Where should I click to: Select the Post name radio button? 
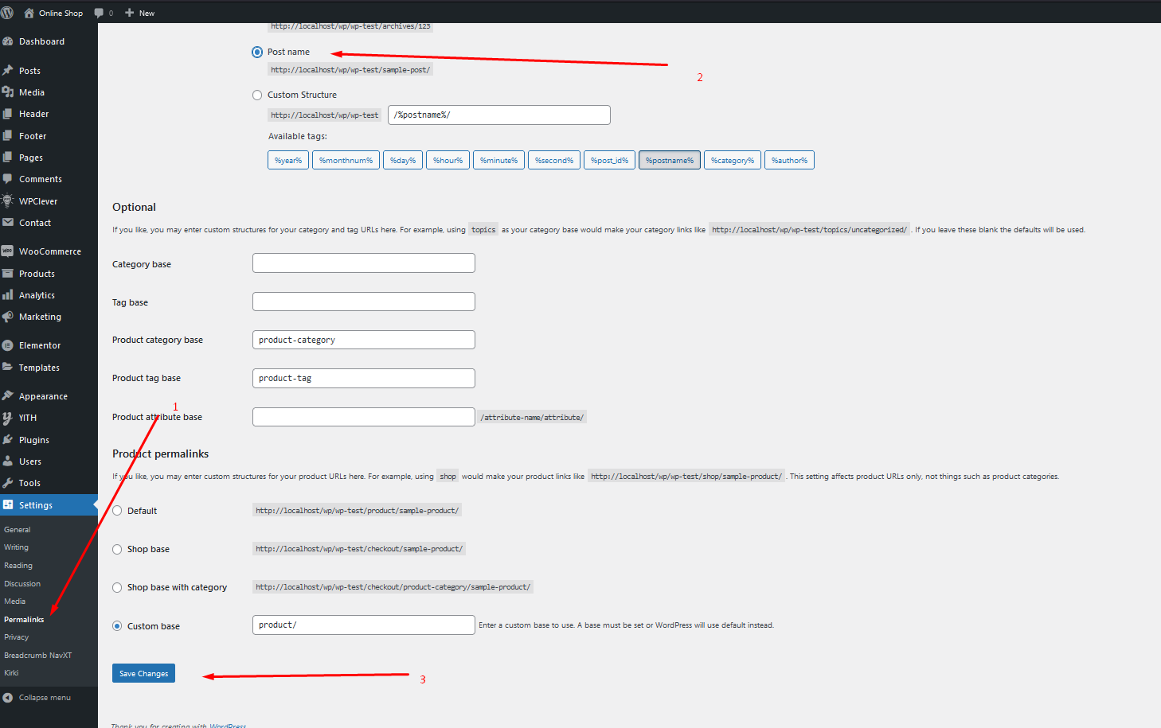tap(257, 53)
